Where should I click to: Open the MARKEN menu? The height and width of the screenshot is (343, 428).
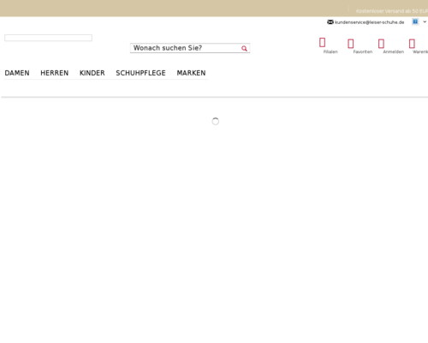pyautogui.click(x=191, y=73)
